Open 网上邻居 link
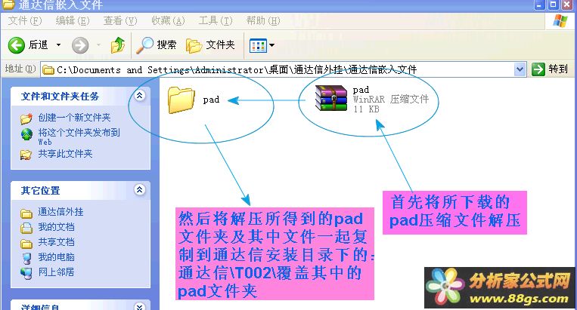Viewport: 577px width, 310px height. point(56,272)
